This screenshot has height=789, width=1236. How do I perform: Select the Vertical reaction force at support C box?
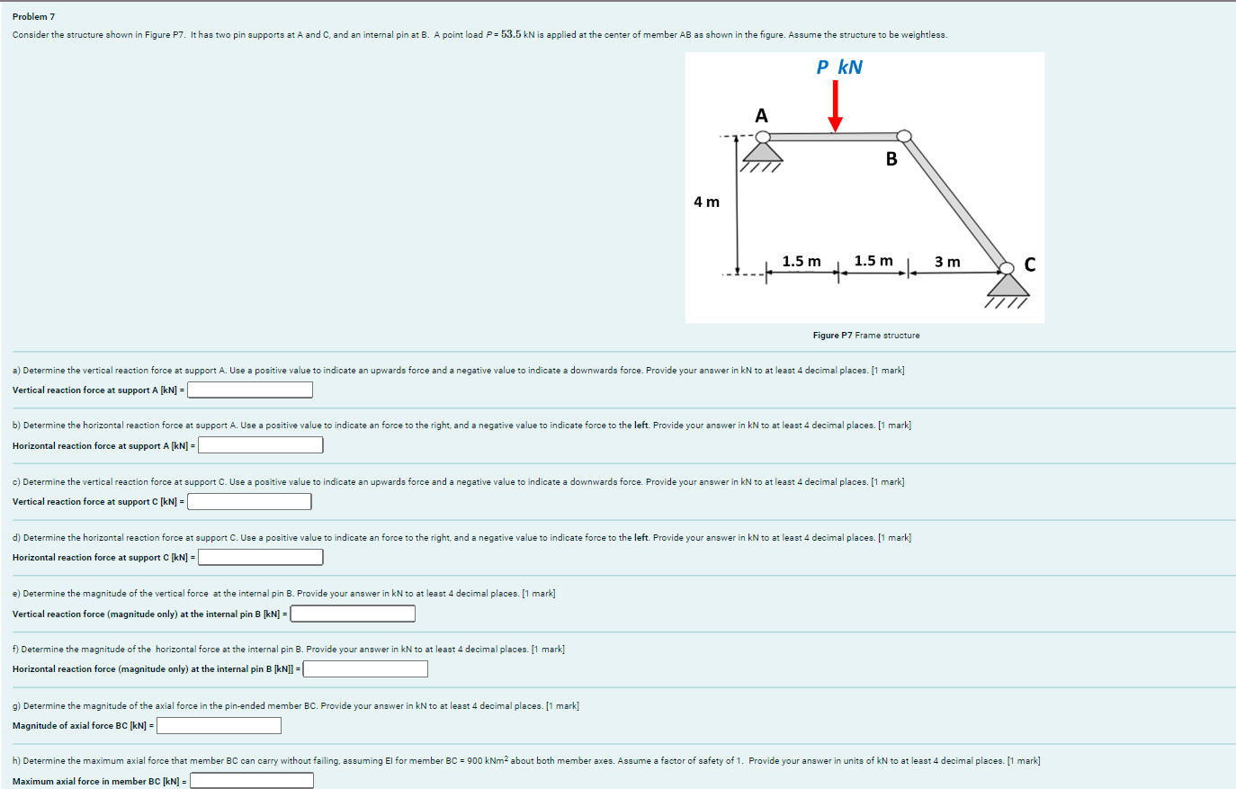point(249,501)
